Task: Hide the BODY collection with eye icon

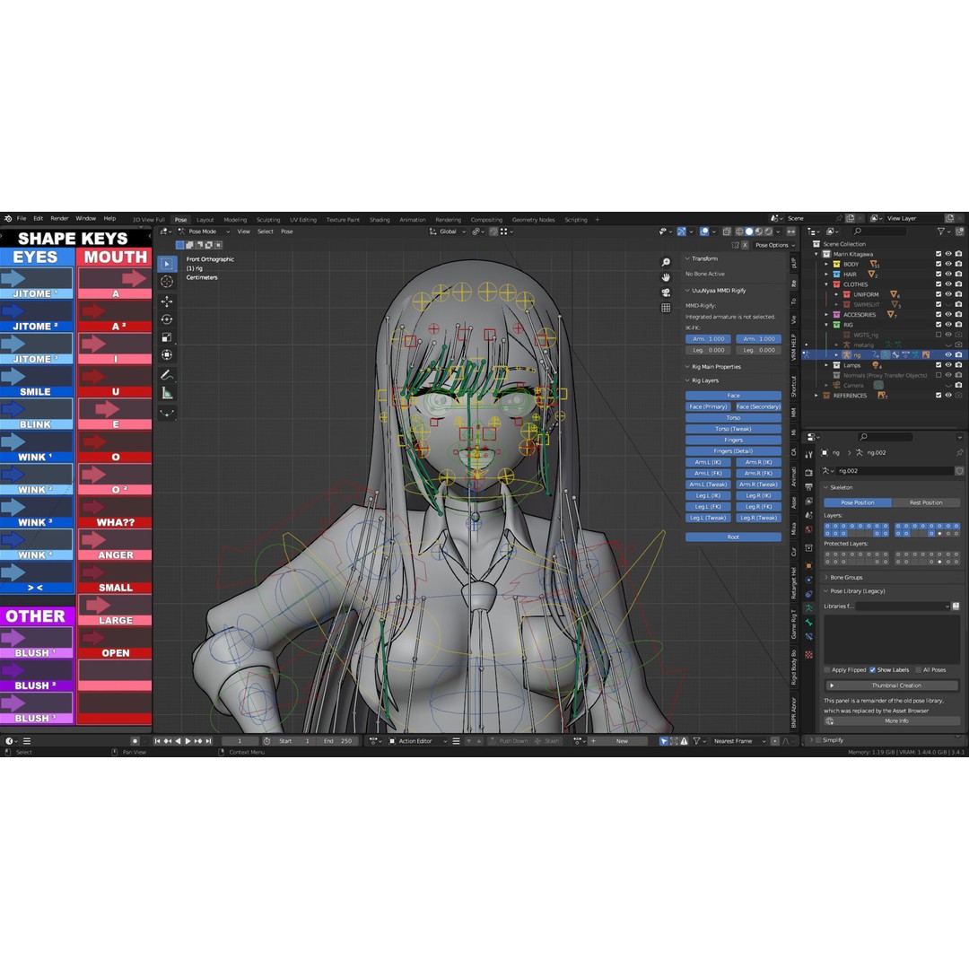Action: coord(948,264)
